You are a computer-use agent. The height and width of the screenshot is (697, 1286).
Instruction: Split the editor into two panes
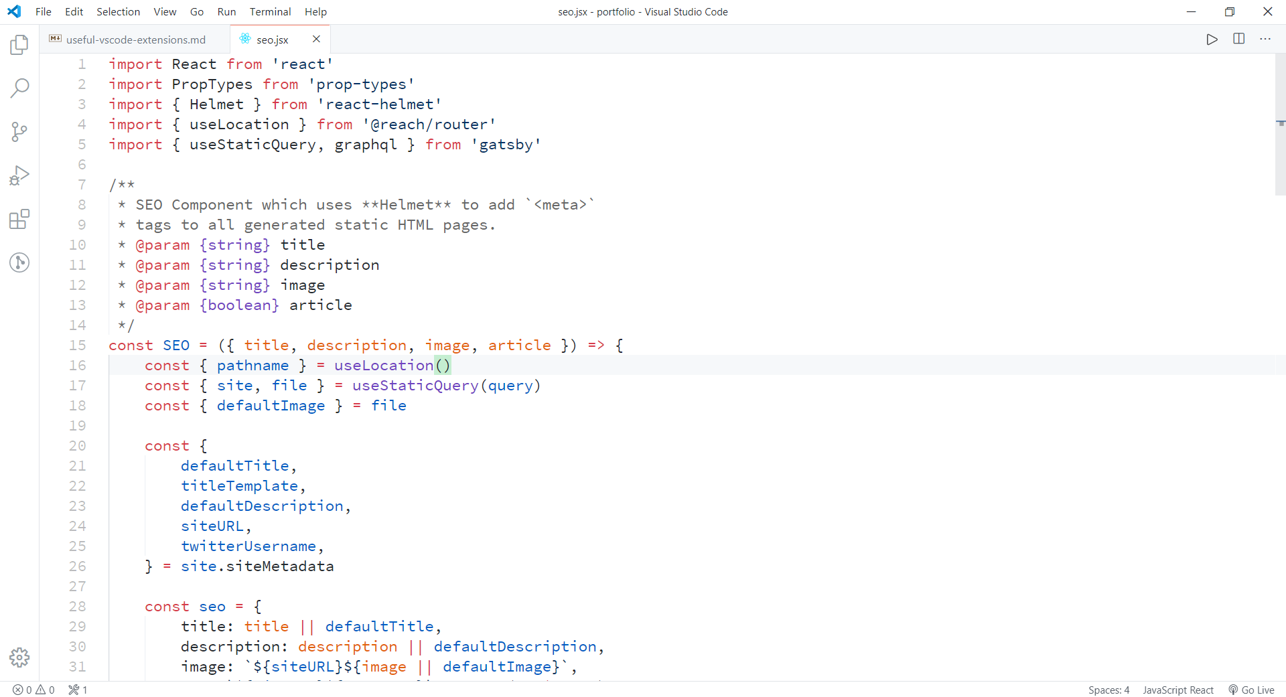tap(1238, 39)
